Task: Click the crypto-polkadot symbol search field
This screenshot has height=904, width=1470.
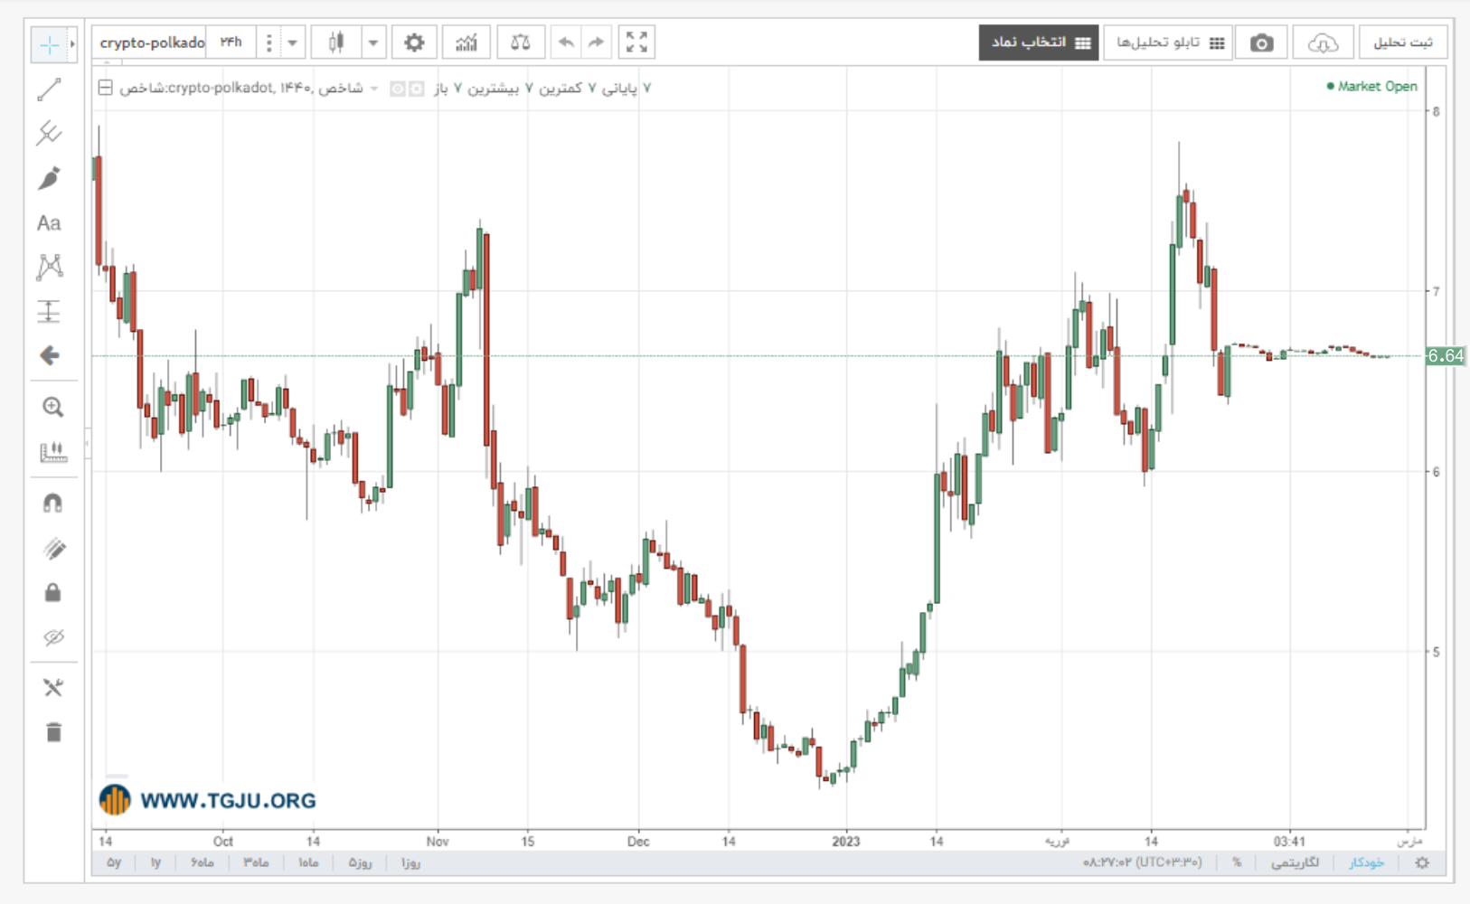Action: 150,42
